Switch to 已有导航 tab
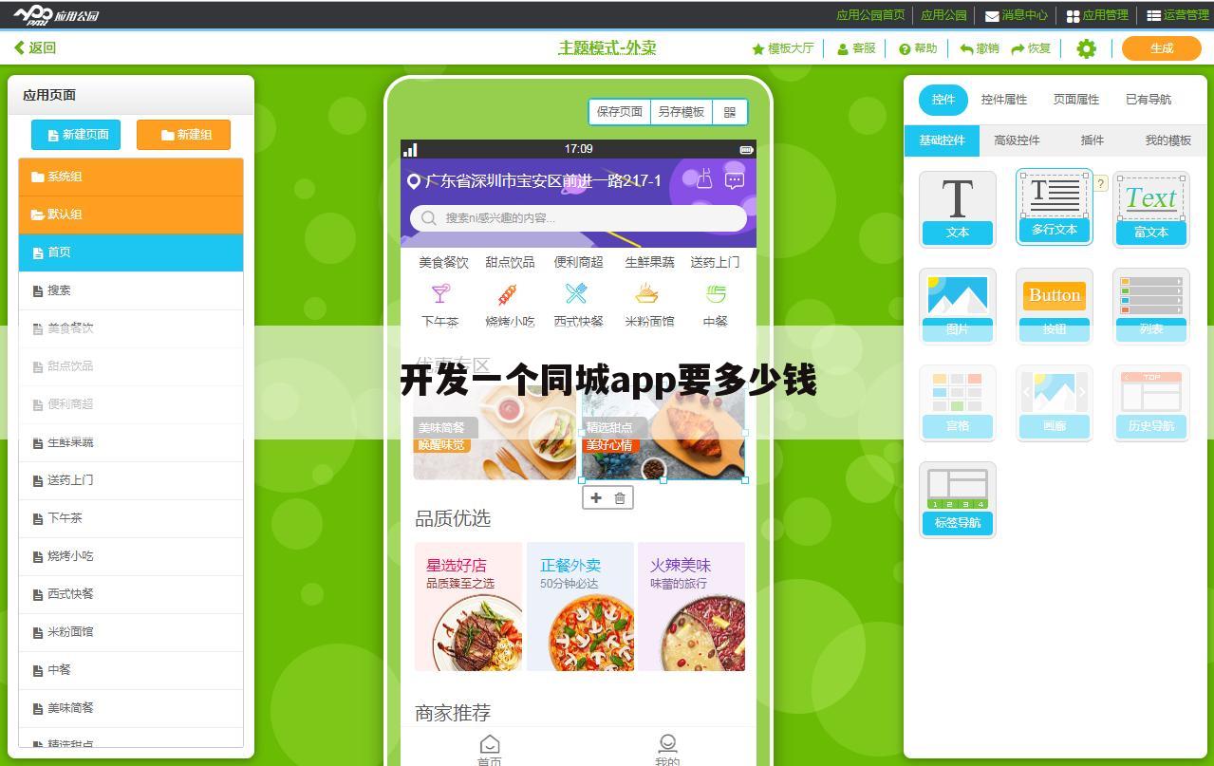The width and height of the screenshot is (1214, 766). (x=1149, y=100)
